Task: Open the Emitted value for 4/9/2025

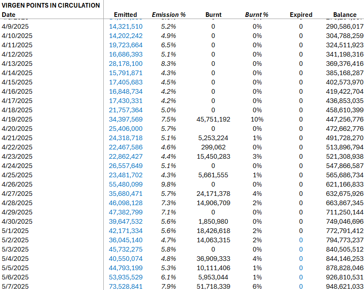Action: pyautogui.click(x=125, y=26)
